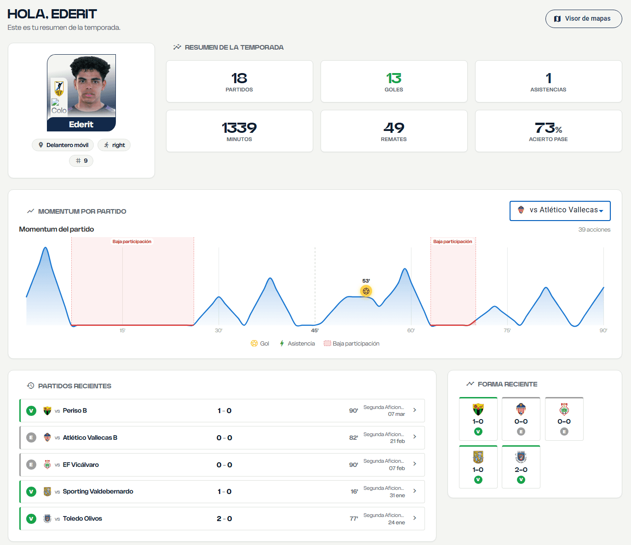Viewport: 631px width, 545px height.
Task: Click the Atlético Vallecas B crest in list
Action: [x=47, y=437]
